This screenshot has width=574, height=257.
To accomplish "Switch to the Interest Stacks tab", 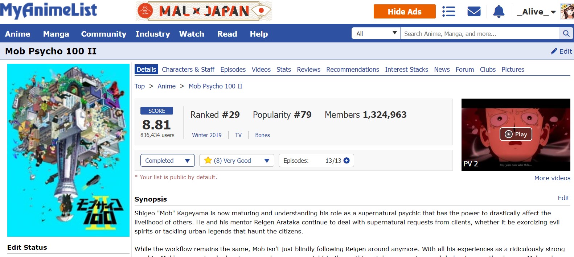I will point(406,69).
